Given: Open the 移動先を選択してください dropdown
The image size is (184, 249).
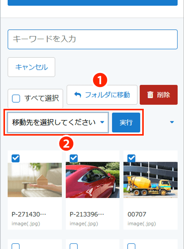Looking at the screenshot, I should (58, 122).
